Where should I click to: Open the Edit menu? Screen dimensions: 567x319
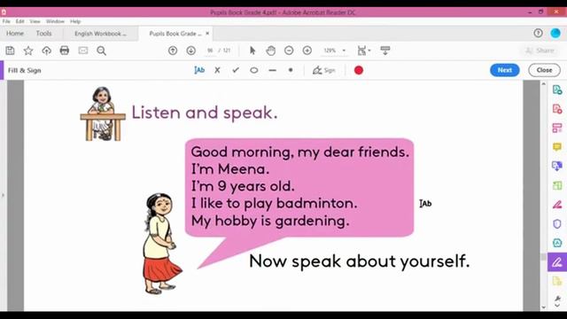pos(19,21)
